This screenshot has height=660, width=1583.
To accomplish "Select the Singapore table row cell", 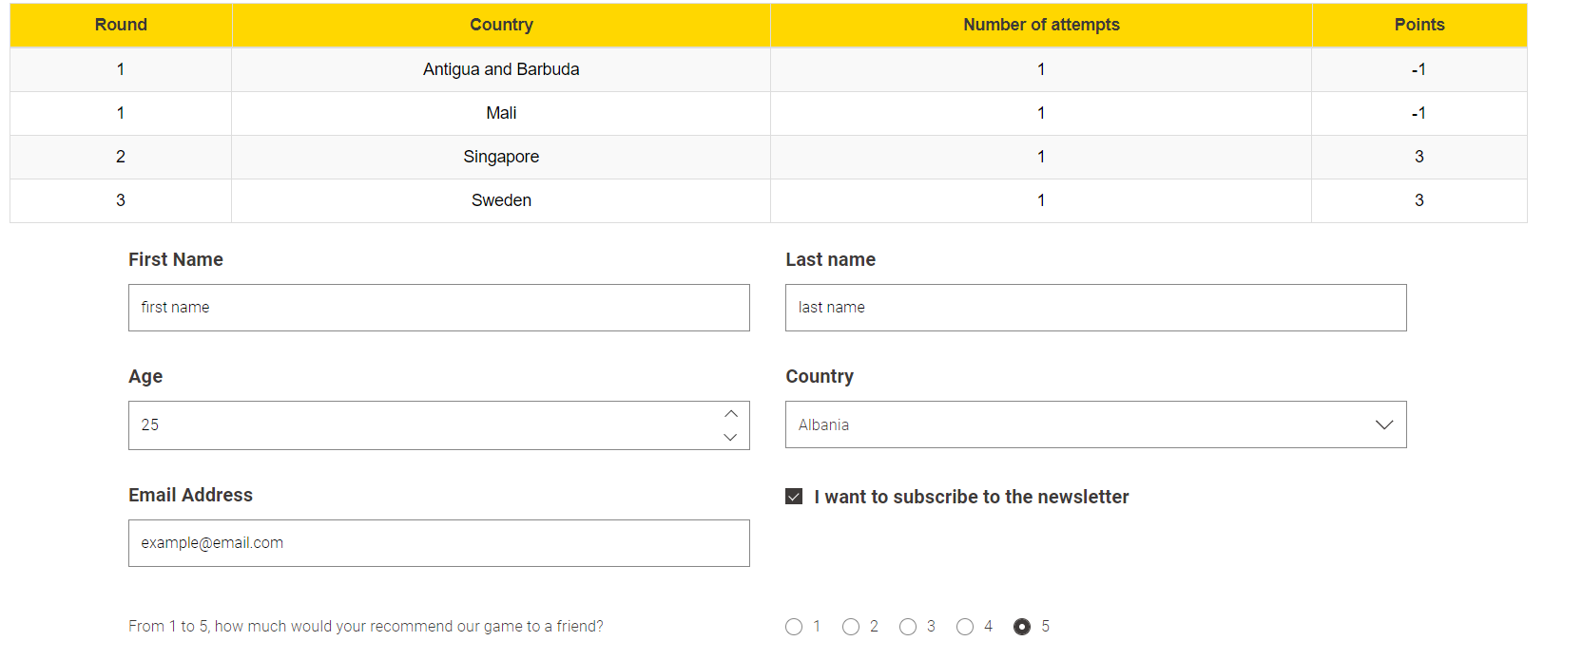I will (x=501, y=157).
